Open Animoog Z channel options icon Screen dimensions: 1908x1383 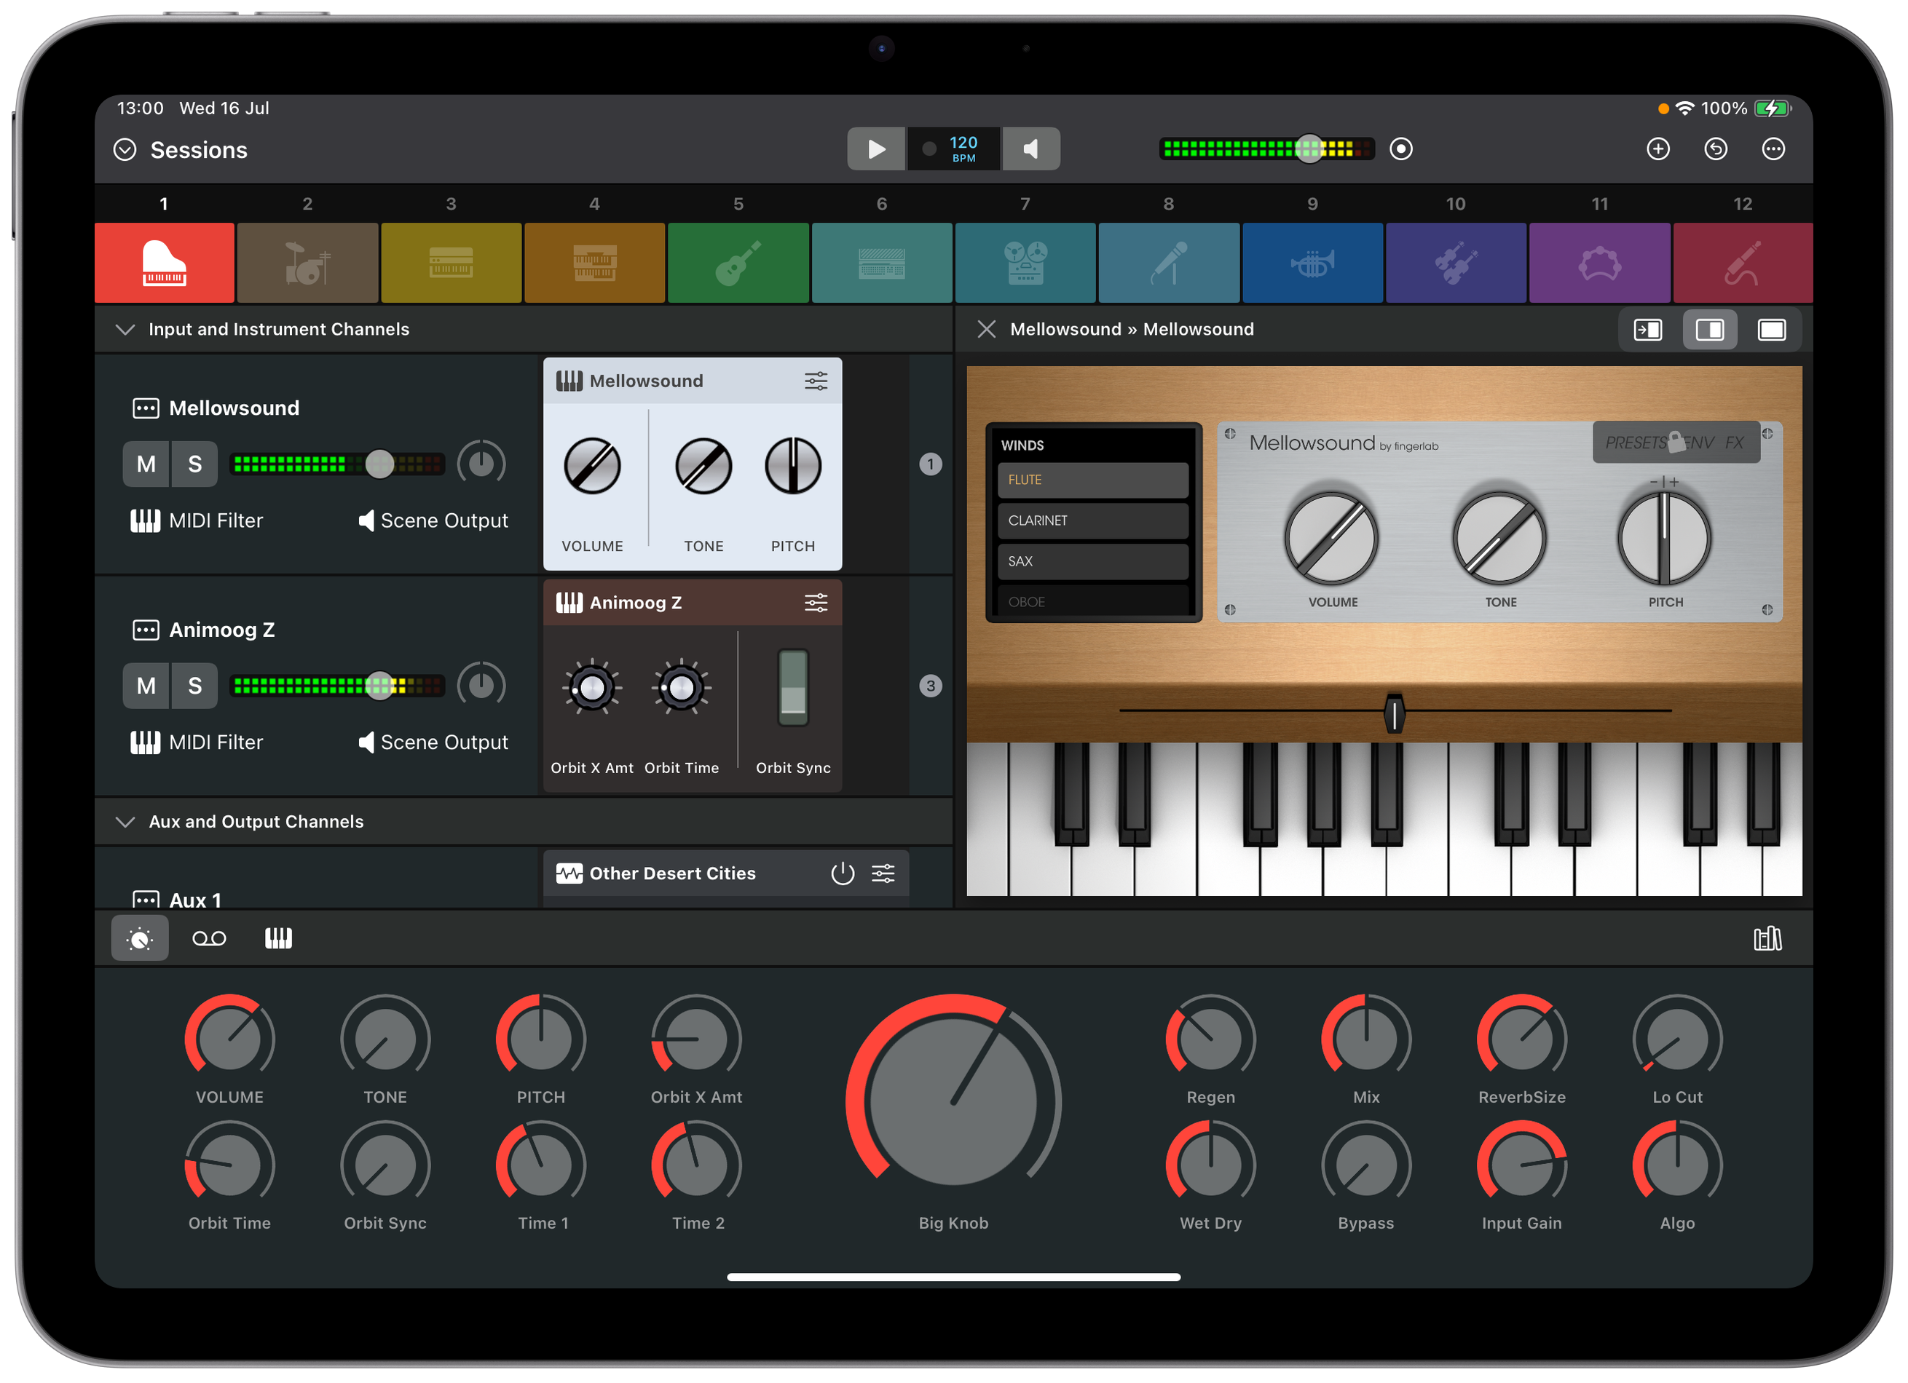pyautogui.click(x=146, y=630)
